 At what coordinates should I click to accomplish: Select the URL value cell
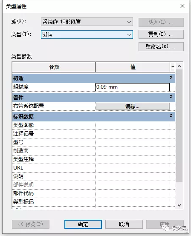[x=133, y=168]
